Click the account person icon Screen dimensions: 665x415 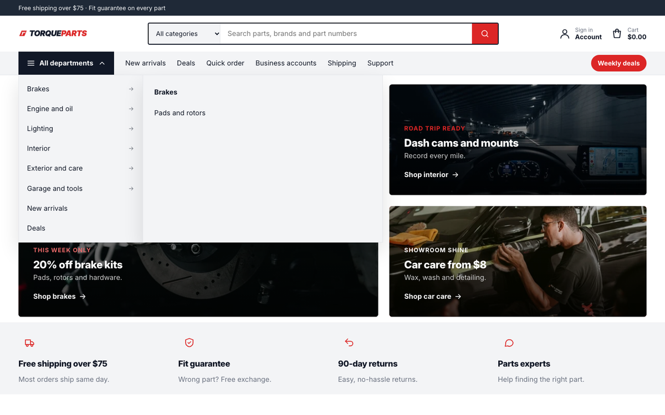coord(565,34)
